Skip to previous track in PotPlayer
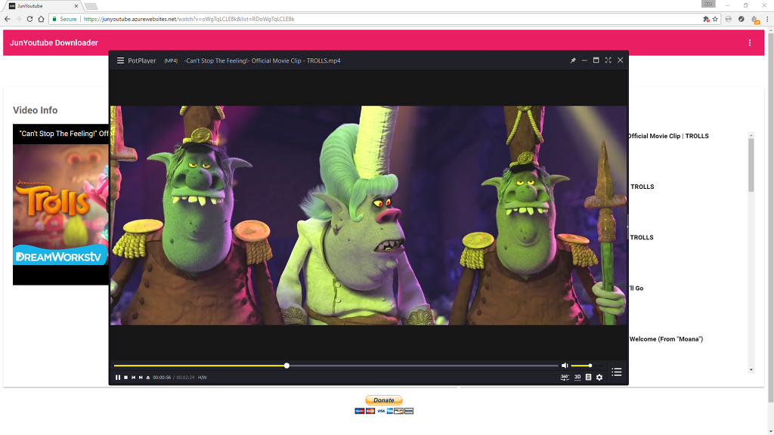 [x=133, y=378]
